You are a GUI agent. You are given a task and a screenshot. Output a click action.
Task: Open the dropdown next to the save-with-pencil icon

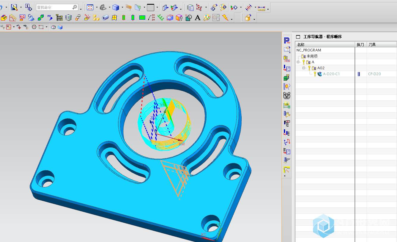pos(21,7)
